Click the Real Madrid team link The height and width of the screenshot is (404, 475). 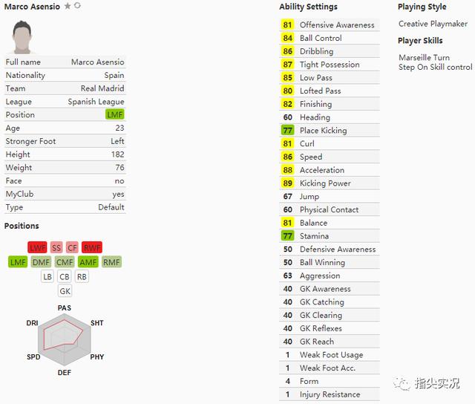pyautogui.click(x=102, y=88)
